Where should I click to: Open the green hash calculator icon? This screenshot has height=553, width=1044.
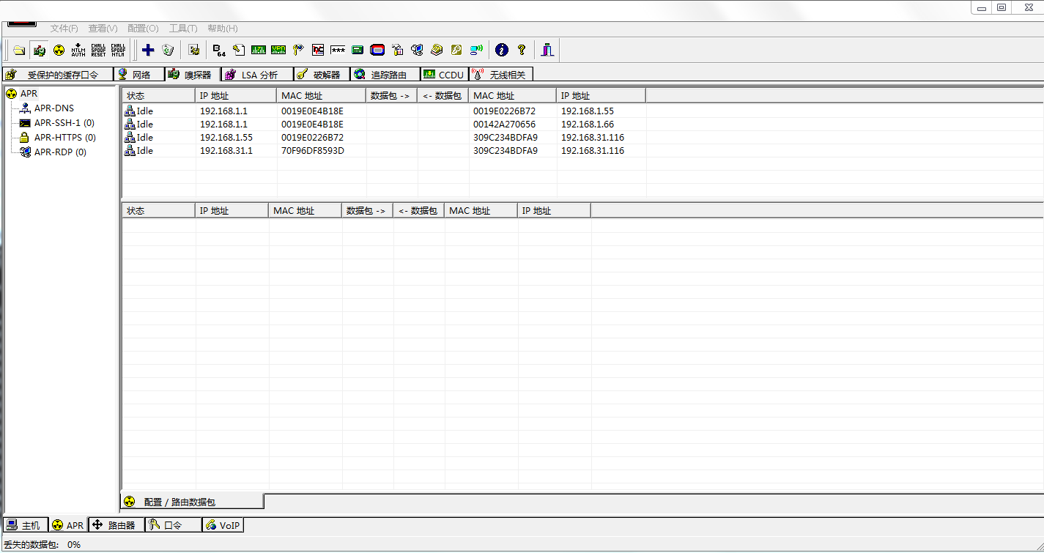point(358,50)
